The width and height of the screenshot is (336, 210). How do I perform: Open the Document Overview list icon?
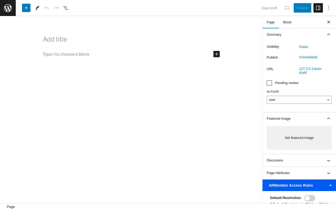coord(66,8)
